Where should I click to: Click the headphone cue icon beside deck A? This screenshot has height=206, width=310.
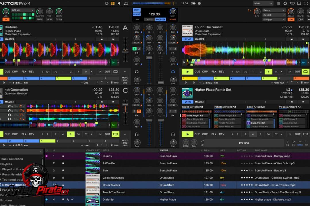click(x=137, y=72)
